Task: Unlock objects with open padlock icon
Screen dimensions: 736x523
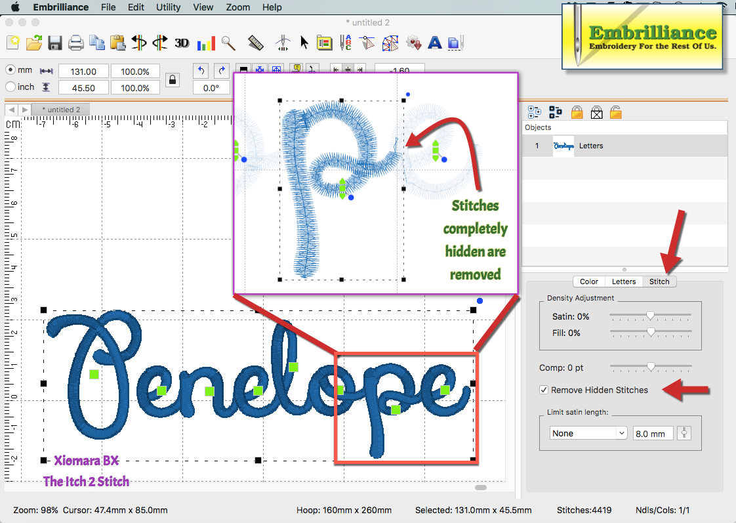Action: pos(616,112)
